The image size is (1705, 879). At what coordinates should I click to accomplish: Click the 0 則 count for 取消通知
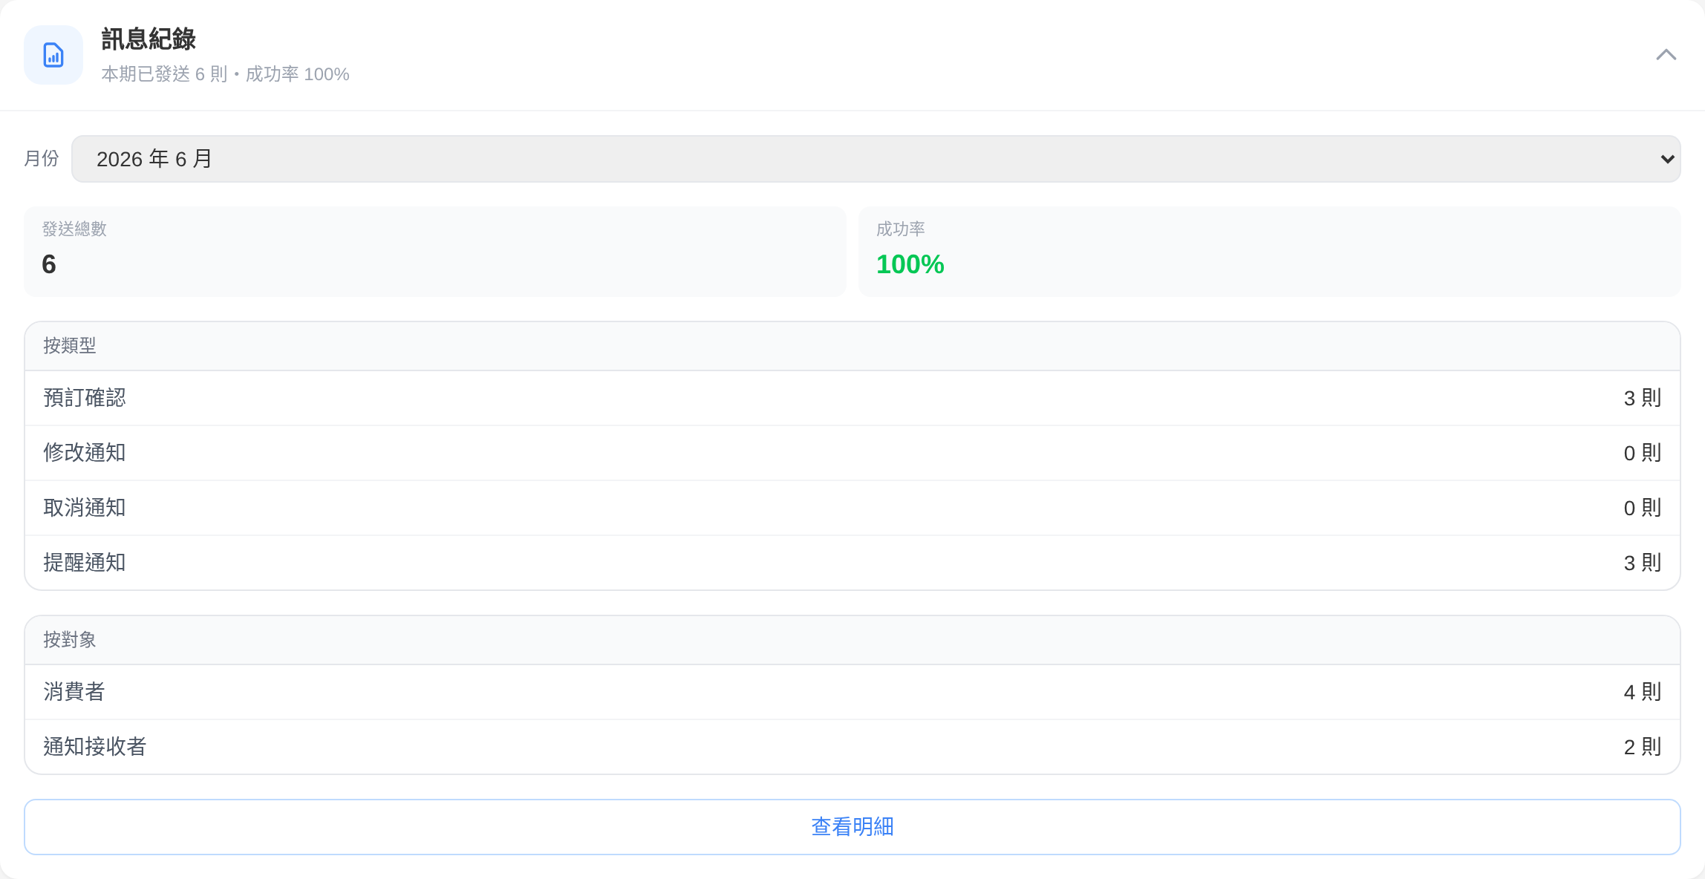[x=1642, y=508]
